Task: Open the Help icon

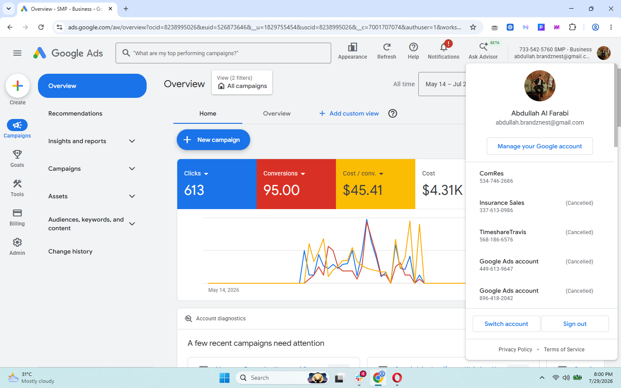Action: click(413, 47)
